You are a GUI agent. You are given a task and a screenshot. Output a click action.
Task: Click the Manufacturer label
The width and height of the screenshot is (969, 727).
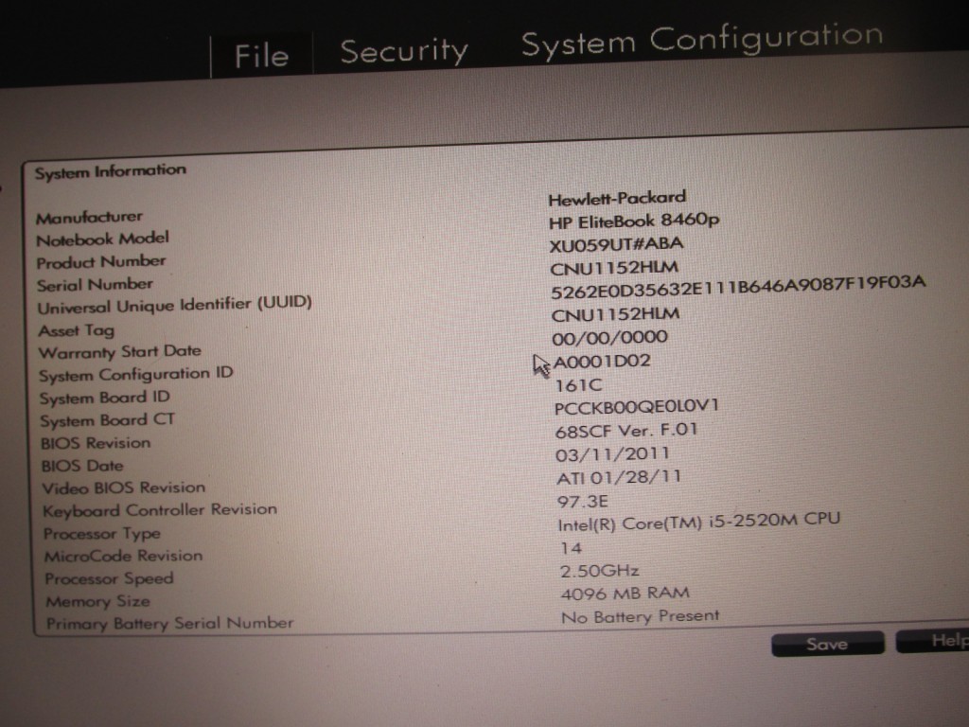click(x=89, y=218)
